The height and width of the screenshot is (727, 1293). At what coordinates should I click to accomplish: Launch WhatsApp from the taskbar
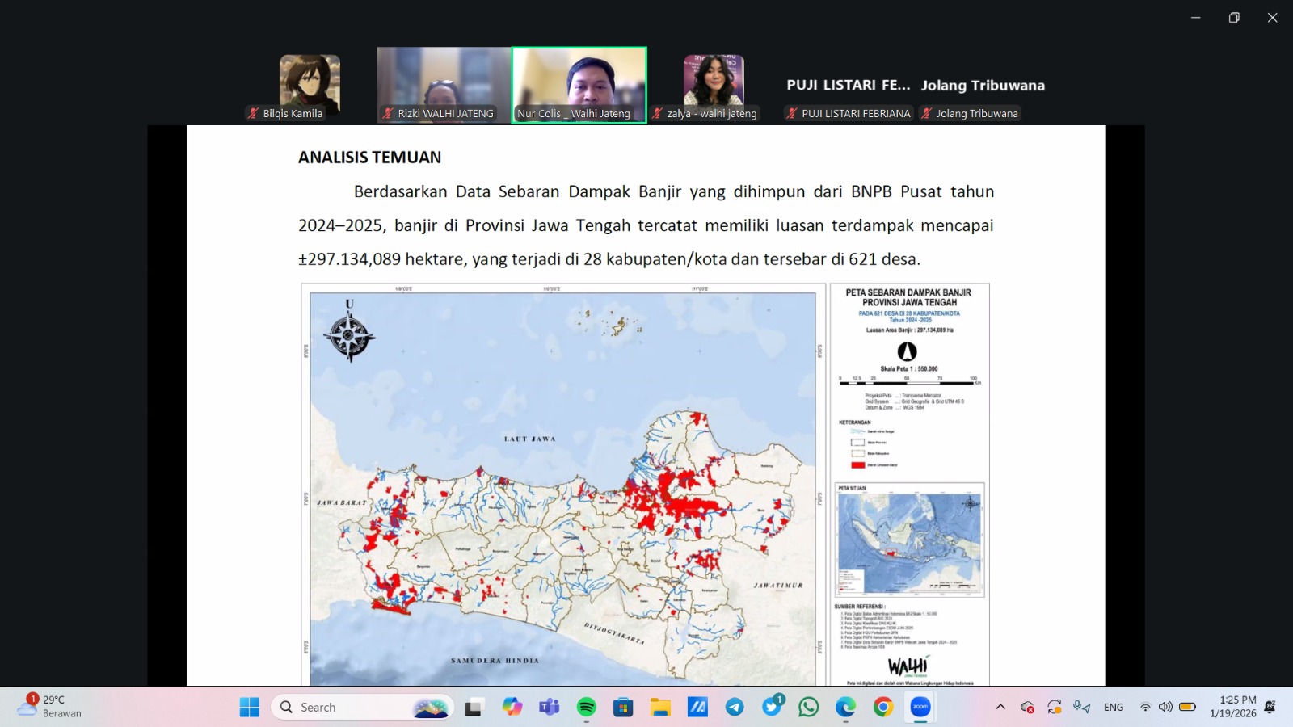click(808, 708)
